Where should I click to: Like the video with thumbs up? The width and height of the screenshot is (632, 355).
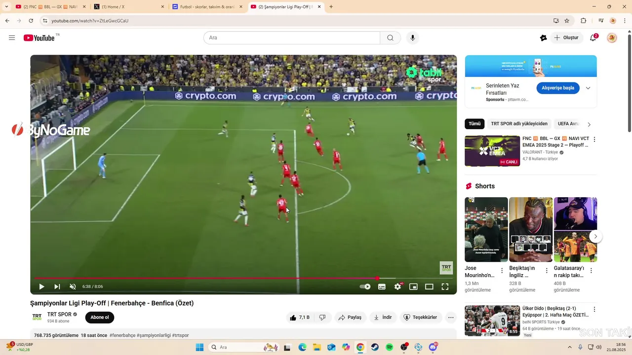300,318
